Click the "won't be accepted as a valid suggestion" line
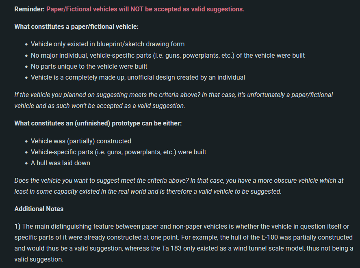The width and height of the screenshot is (360, 268). point(99,106)
